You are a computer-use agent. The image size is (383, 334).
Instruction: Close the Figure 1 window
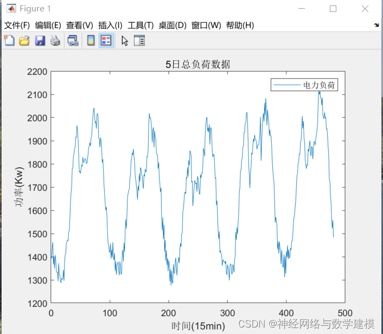[365, 9]
